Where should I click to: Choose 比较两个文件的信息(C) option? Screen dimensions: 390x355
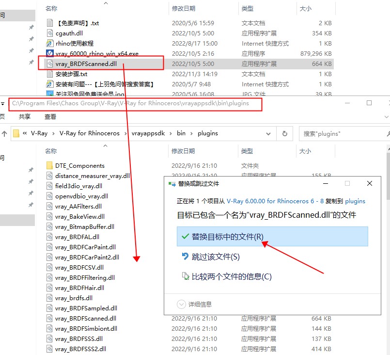tap(231, 276)
